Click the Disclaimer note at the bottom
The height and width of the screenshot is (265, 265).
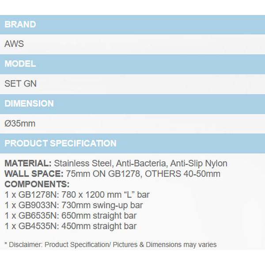coord(110,244)
